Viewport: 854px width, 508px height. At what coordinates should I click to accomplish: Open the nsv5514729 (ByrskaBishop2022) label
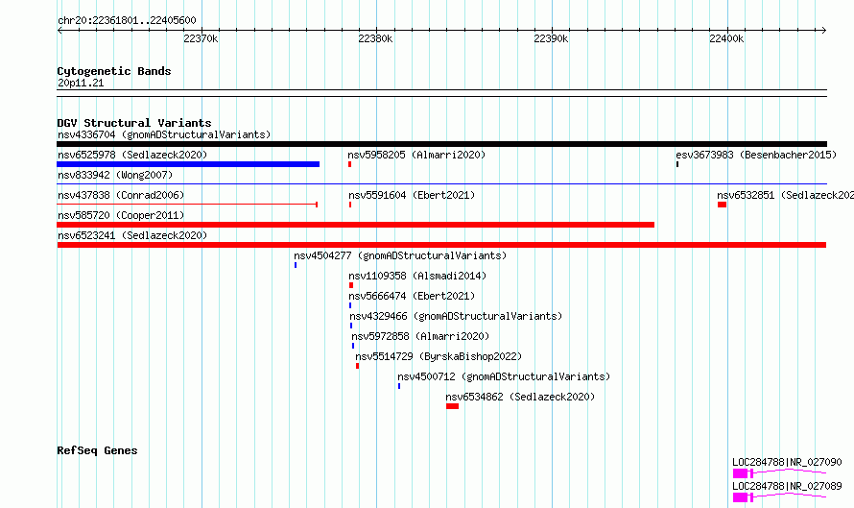tap(439, 356)
